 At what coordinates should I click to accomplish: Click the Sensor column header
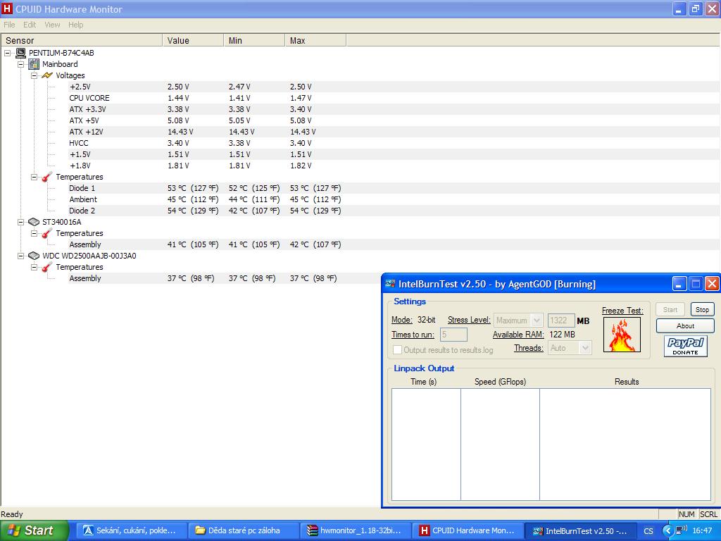82,40
